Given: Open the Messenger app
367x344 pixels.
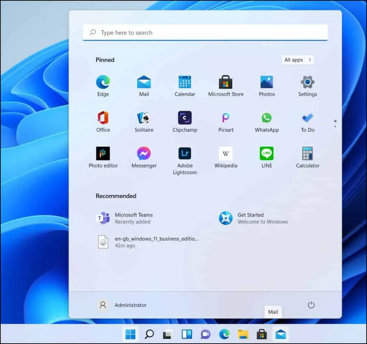Looking at the screenshot, I should pyautogui.click(x=144, y=157).
